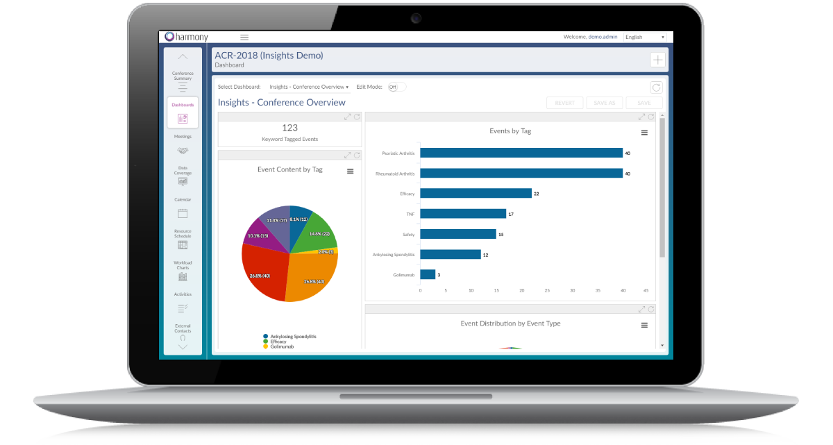Image resolution: width=833 pixels, height=445 pixels.
Task: Click the dashboard vertical scrollbar thumb
Action: click(662, 187)
